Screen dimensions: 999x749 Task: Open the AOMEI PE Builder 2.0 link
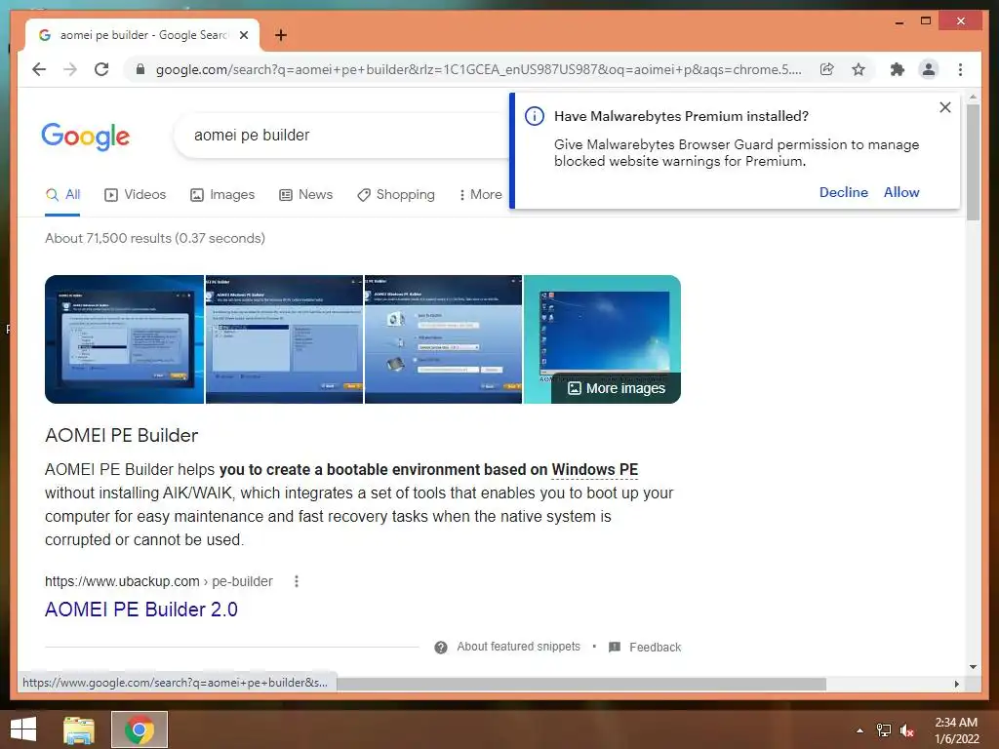[x=141, y=610]
